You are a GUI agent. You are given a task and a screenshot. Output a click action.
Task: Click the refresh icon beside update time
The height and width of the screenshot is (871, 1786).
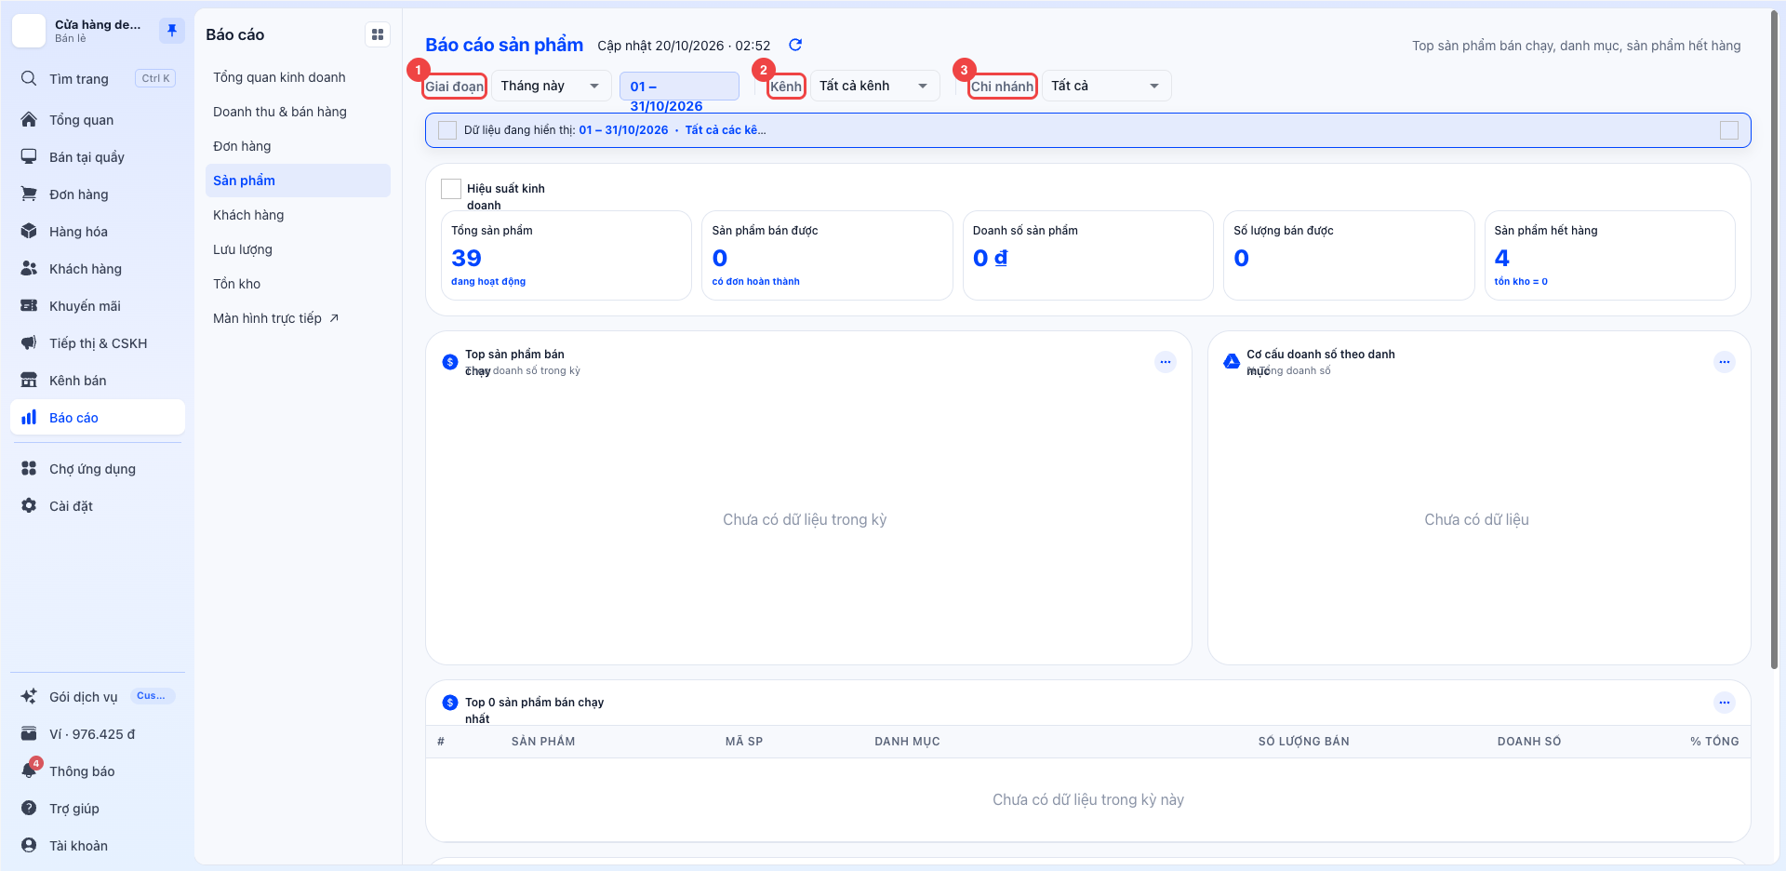pos(795,45)
